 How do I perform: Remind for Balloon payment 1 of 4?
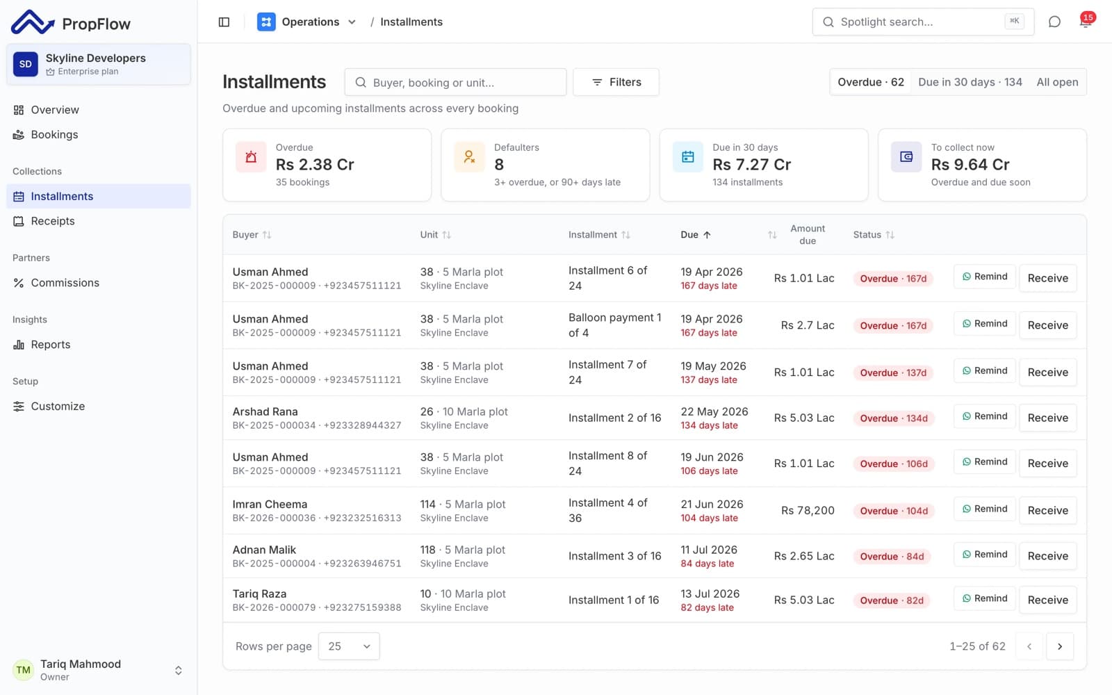[985, 324]
